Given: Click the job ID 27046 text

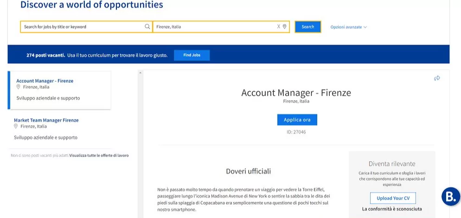Looking at the screenshot, I should pos(297,132).
